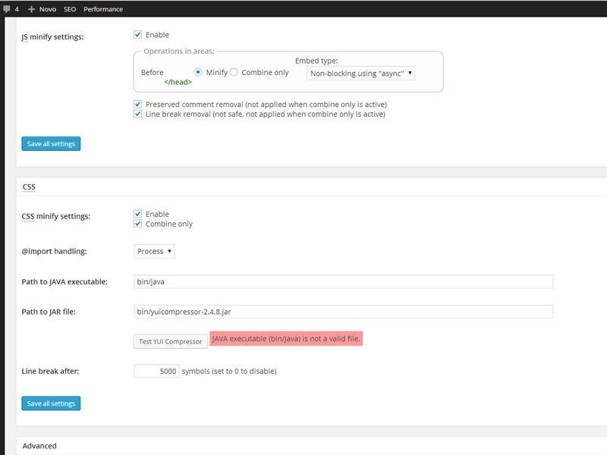
Task: Open the Performance admin bar menu
Action: tap(103, 9)
